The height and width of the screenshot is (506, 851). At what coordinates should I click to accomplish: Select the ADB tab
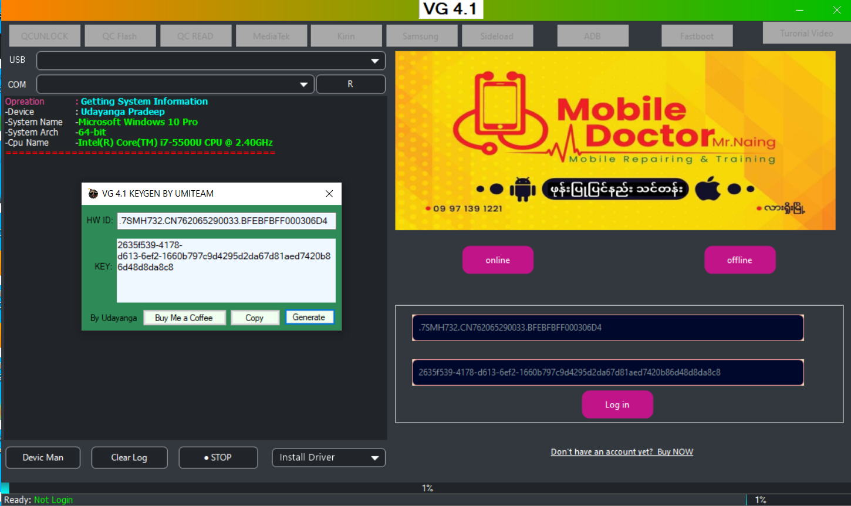tap(593, 36)
